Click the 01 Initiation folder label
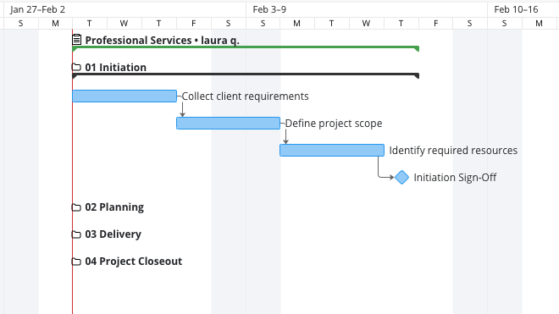The image size is (559, 314). click(115, 68)
